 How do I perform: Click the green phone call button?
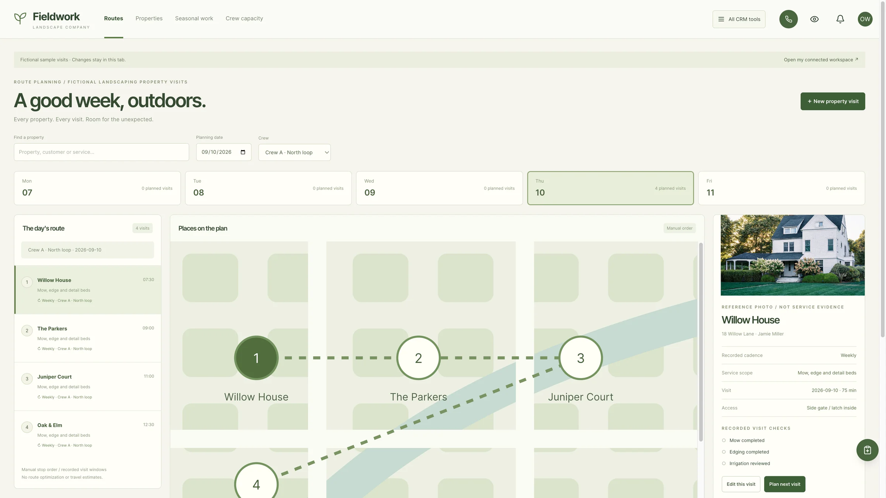(x=789, y=19)
